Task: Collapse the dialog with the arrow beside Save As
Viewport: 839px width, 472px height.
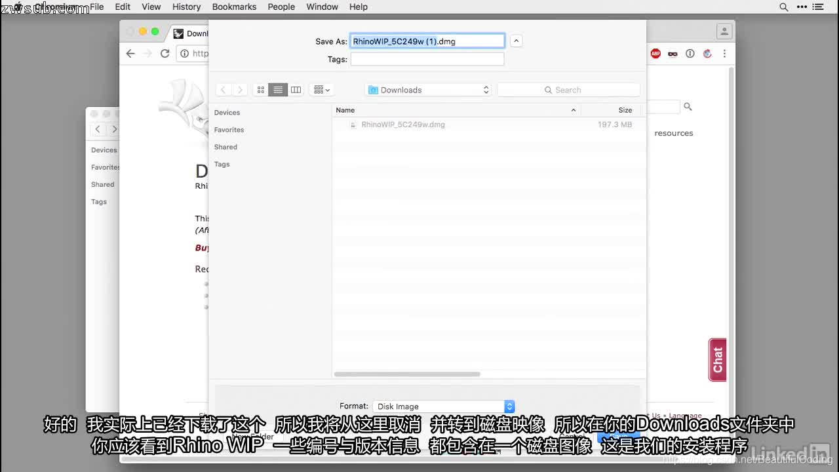Action: [x=516, y=41]
